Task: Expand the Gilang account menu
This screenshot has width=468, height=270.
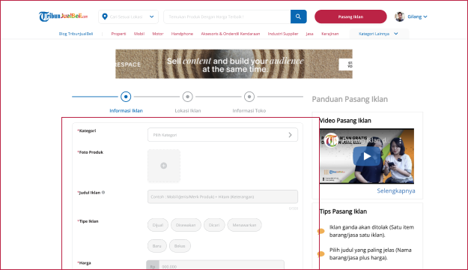Action: coord(417,16)
